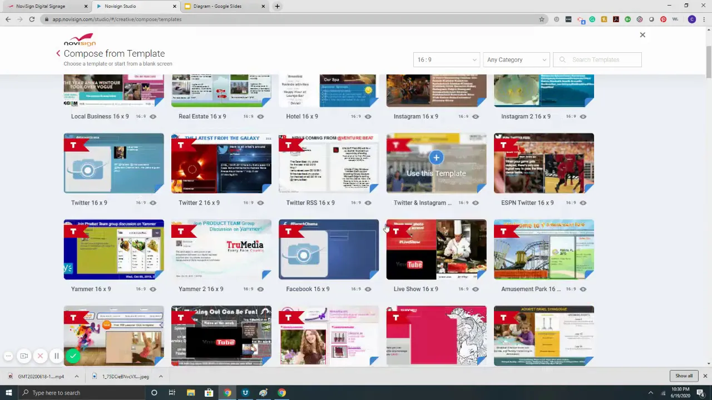The height and width of the screenshot is (400, 712).
Task: Click the green checkmark in recording overlay
Action: click(72, 356)
